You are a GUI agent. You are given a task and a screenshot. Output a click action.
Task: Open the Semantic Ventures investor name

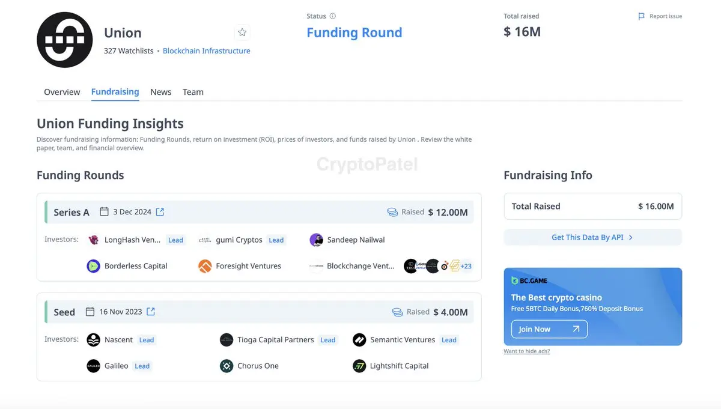(x=403, y=340)
